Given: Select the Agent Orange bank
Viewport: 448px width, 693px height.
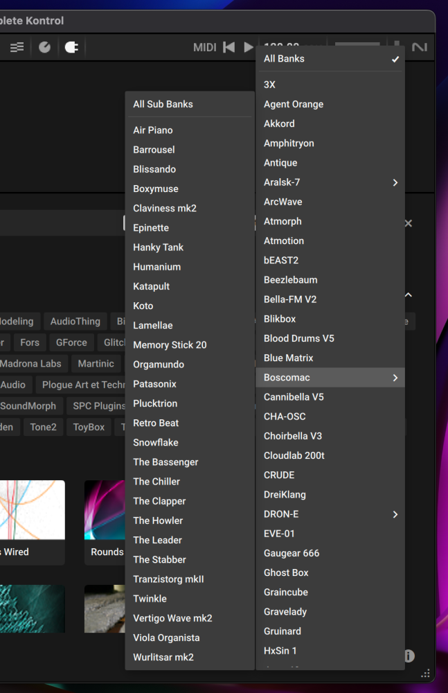Looking at the screenshot, I should coord(330,105).
